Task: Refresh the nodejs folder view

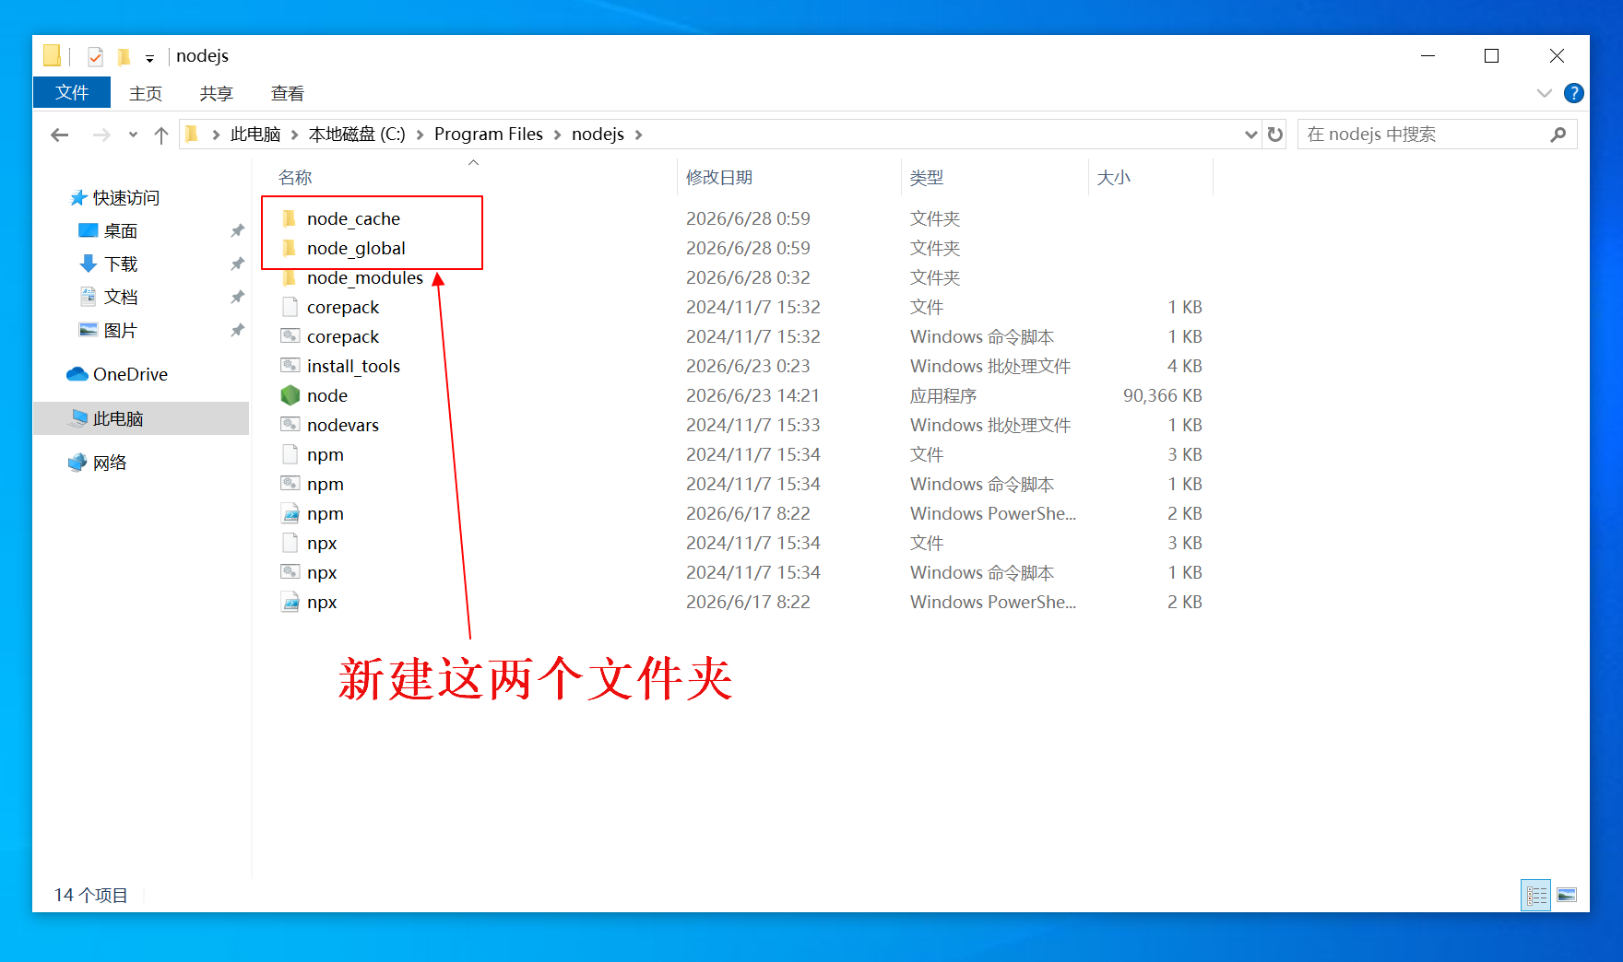Action: pos(1275,135)
